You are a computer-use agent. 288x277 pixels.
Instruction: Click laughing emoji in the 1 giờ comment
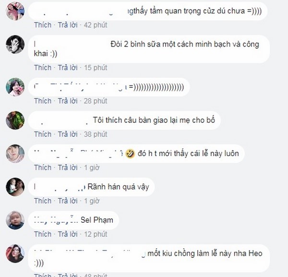[x=130, y=154]
